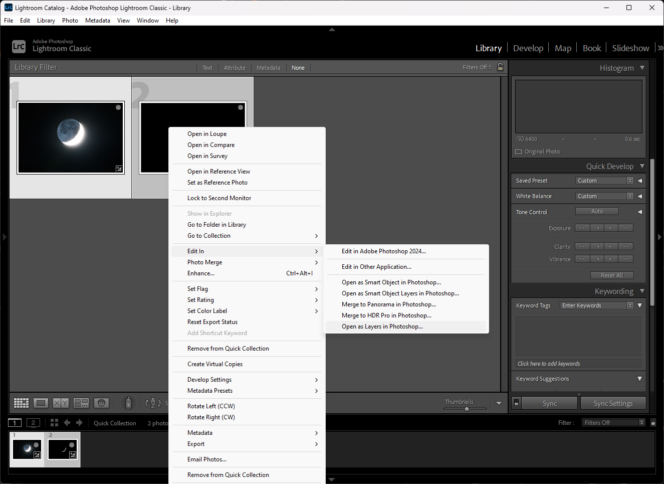Choose Rotate Left (CCW)
The height and width of the screenshot is (484, 664).
click(247, 406)
